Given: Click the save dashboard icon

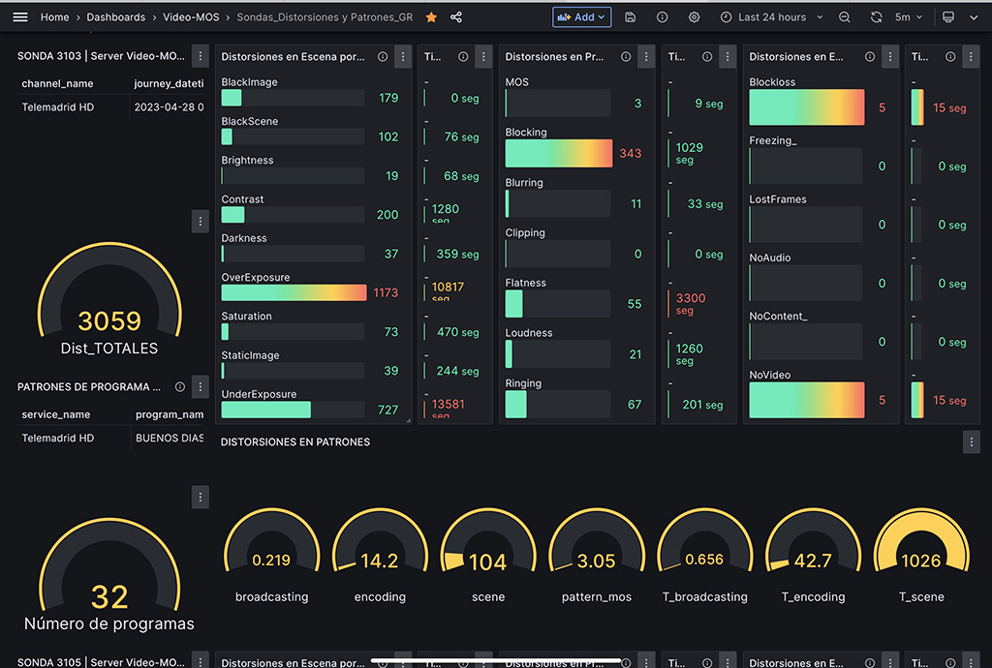Looking at the screenshot, I should click(x=631, y=17).
